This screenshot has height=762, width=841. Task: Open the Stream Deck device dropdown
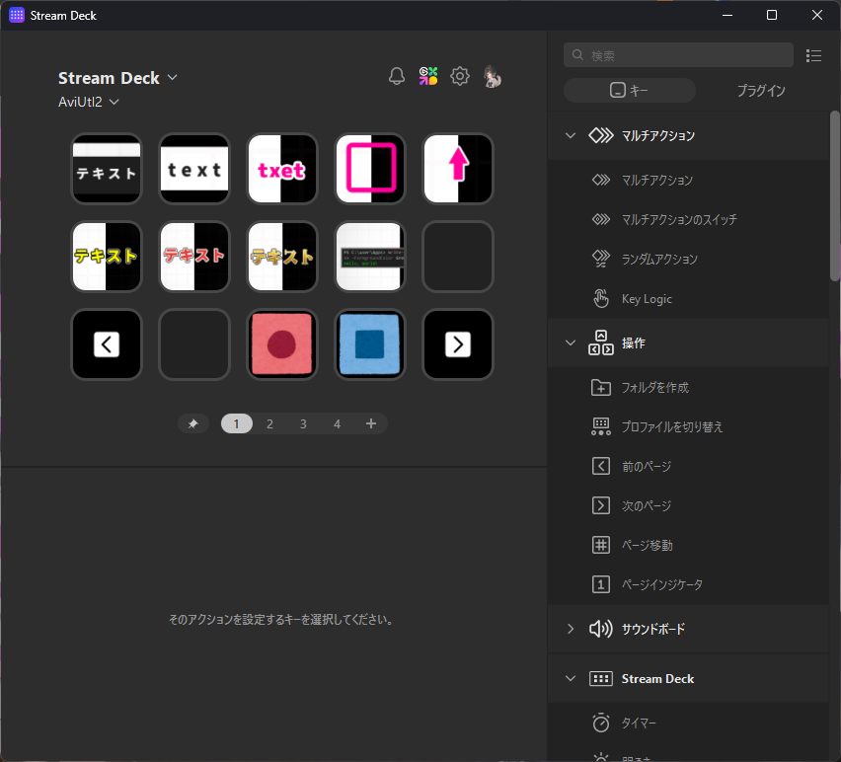pyautogui.click(x=117, y=78)
